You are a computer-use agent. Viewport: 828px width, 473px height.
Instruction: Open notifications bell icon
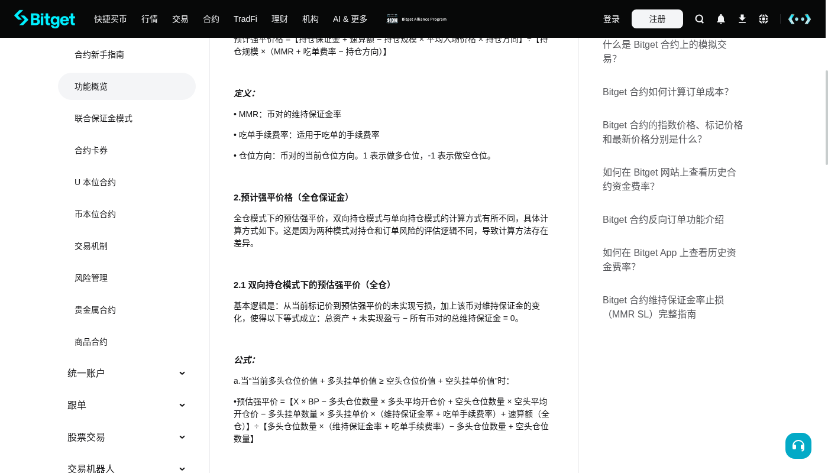click(x=721, y=19)
